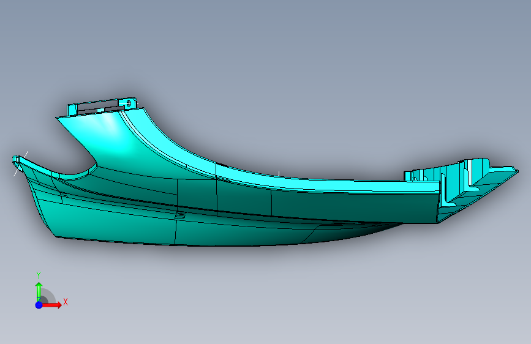The width and height of the screenshot is (531, 344).
Task: Click the blue Z axis ball of the triad
Action: click(39, 305)
